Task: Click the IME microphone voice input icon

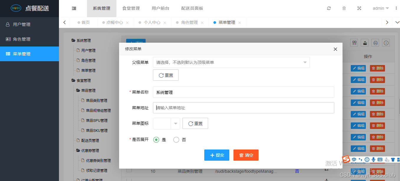Action: (373, 160)
